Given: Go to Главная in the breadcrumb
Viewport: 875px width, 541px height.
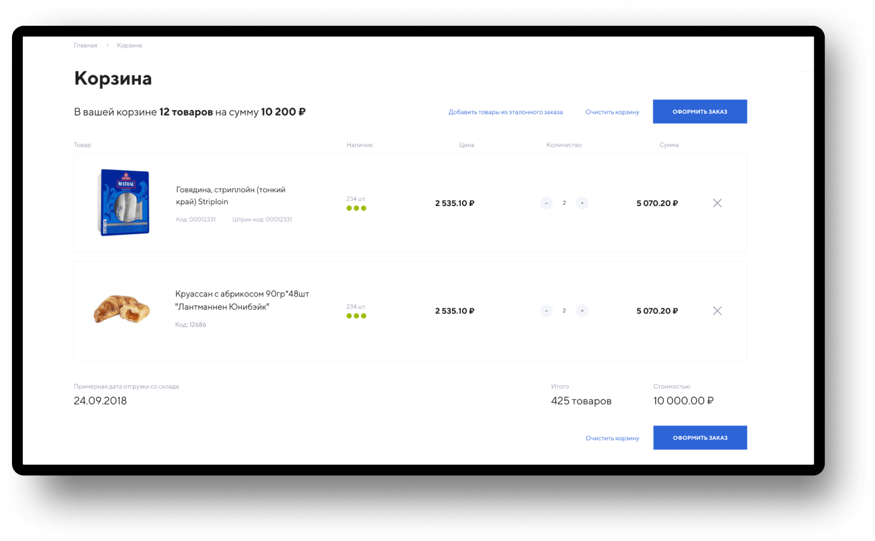Looking at the screenshot, I should pyautogui.click(x=86, y=46).
